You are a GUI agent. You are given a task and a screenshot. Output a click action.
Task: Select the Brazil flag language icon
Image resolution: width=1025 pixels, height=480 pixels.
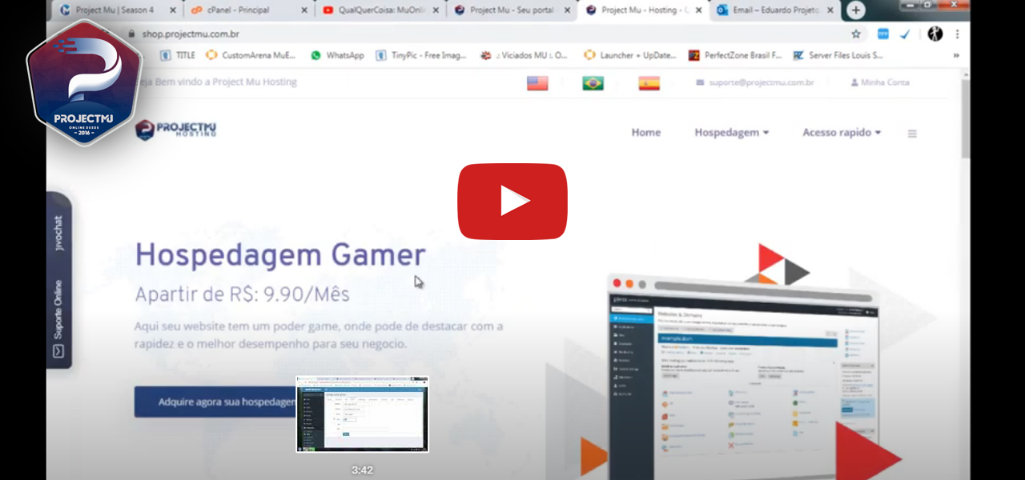click(593, 82)
